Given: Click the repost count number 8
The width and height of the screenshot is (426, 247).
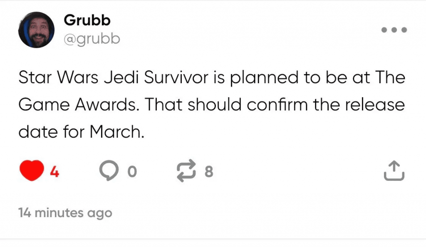Looking at the screenshot, I should pos(209,171).
